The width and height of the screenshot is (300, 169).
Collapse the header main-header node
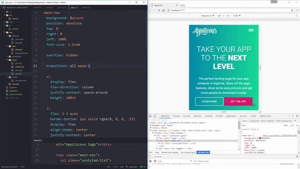tap(153, 133)
